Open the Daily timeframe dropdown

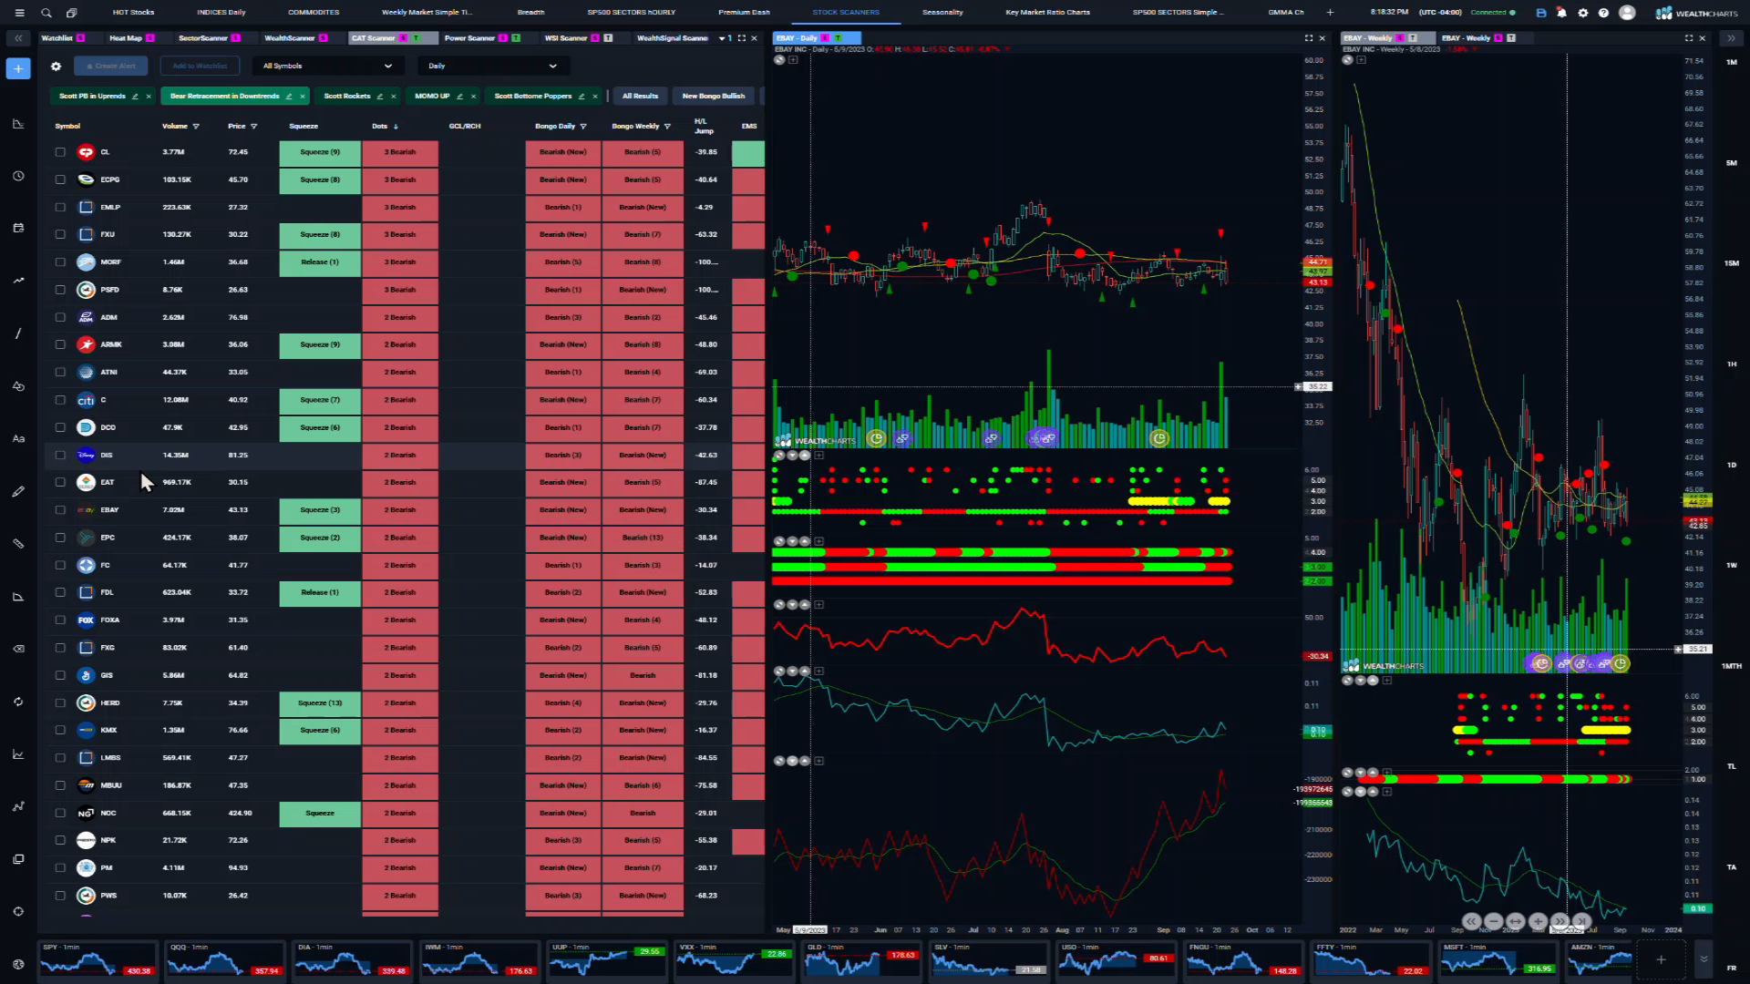tap(493, 66)
